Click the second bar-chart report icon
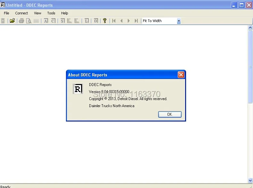 tap(77, 21)
